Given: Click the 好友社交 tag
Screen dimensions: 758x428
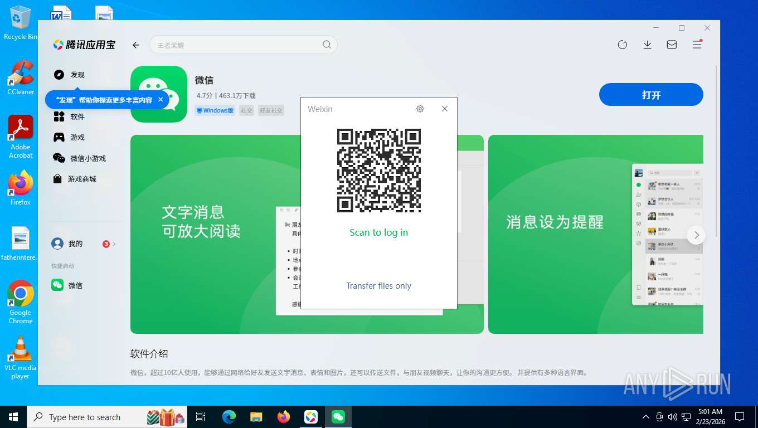Looking at the screenshot, I should click(x=271, y=110).
